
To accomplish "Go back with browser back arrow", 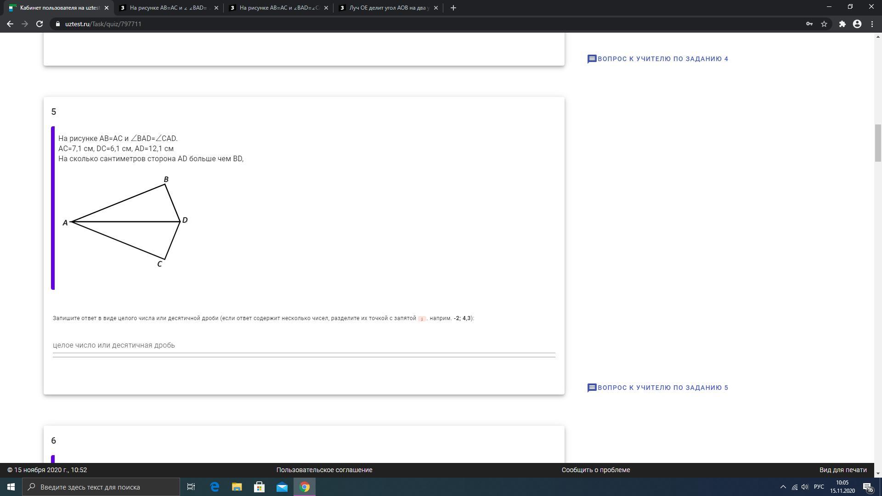I will coord(10,24).
